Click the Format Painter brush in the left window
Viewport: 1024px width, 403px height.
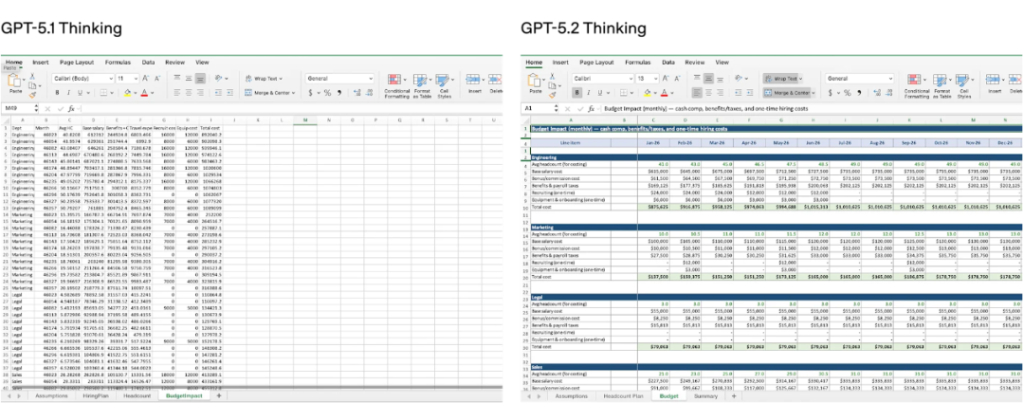tap(31, 95)
